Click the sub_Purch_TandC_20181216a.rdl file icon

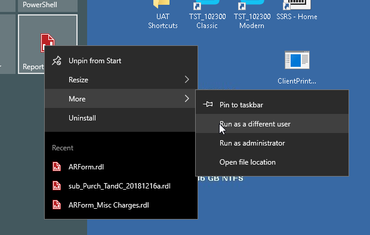57,185
